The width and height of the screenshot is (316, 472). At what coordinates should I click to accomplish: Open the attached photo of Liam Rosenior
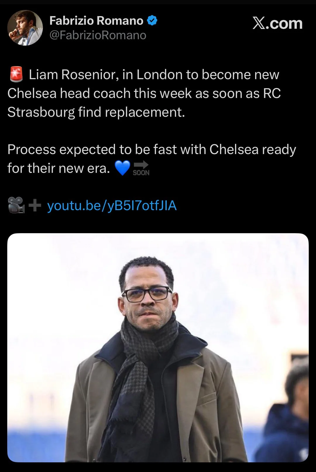click(158, 348)
